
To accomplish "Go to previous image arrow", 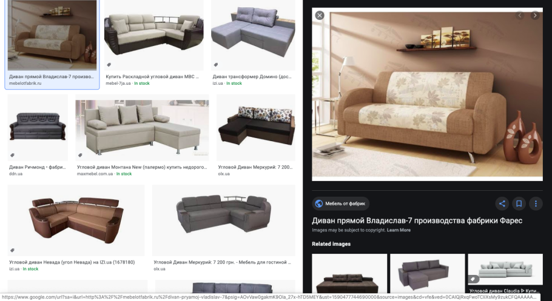I will 520,16.
